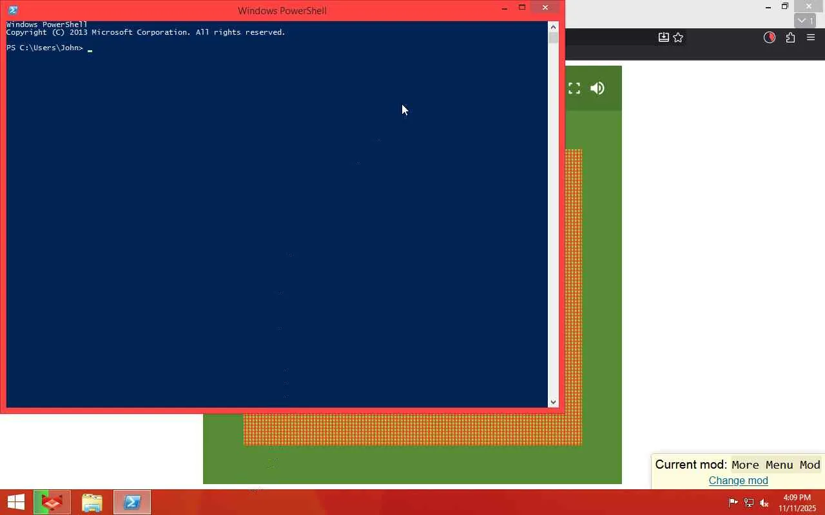Viewport: 825px width, 515px height.
Task: Open the browser extensions puzzle-piece icon
Action: pos(790,37)
